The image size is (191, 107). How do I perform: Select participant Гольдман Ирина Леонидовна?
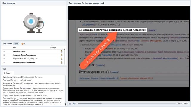point(24,55)
